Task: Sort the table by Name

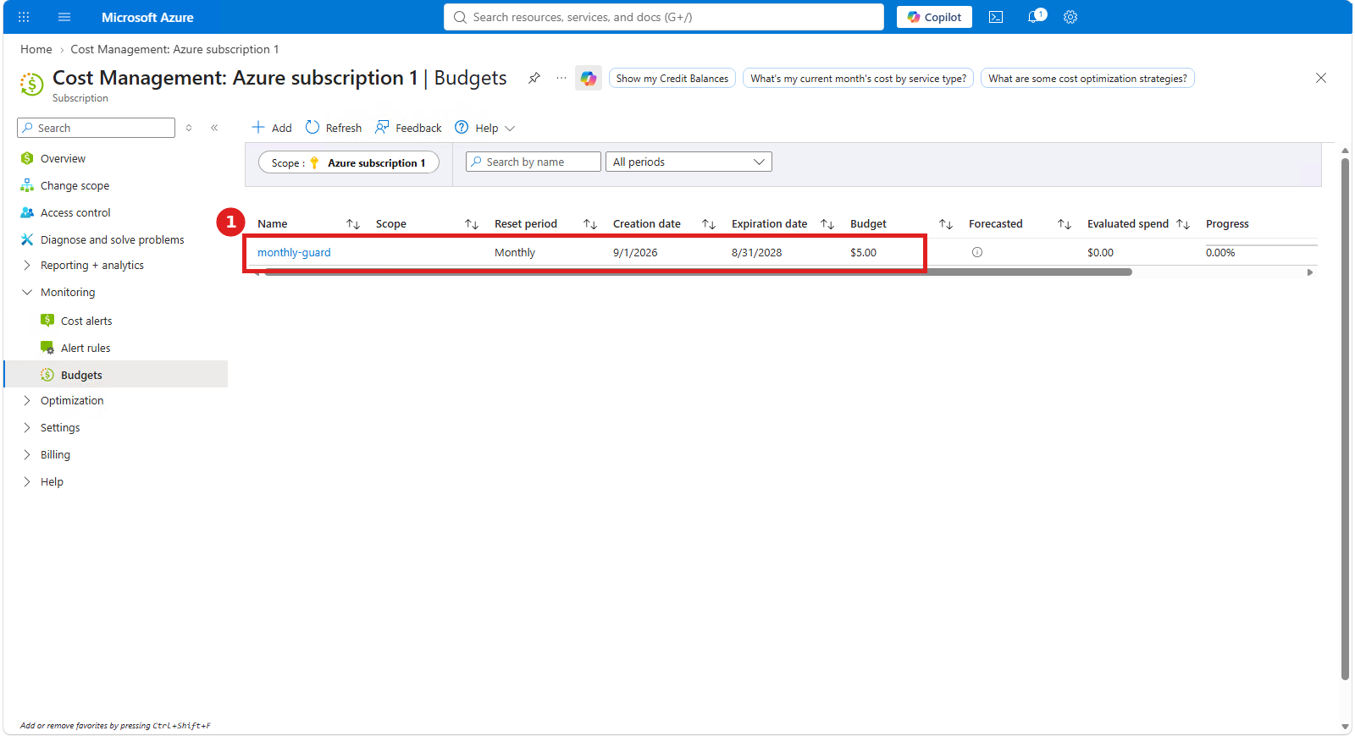Action: tap(353, 224)
